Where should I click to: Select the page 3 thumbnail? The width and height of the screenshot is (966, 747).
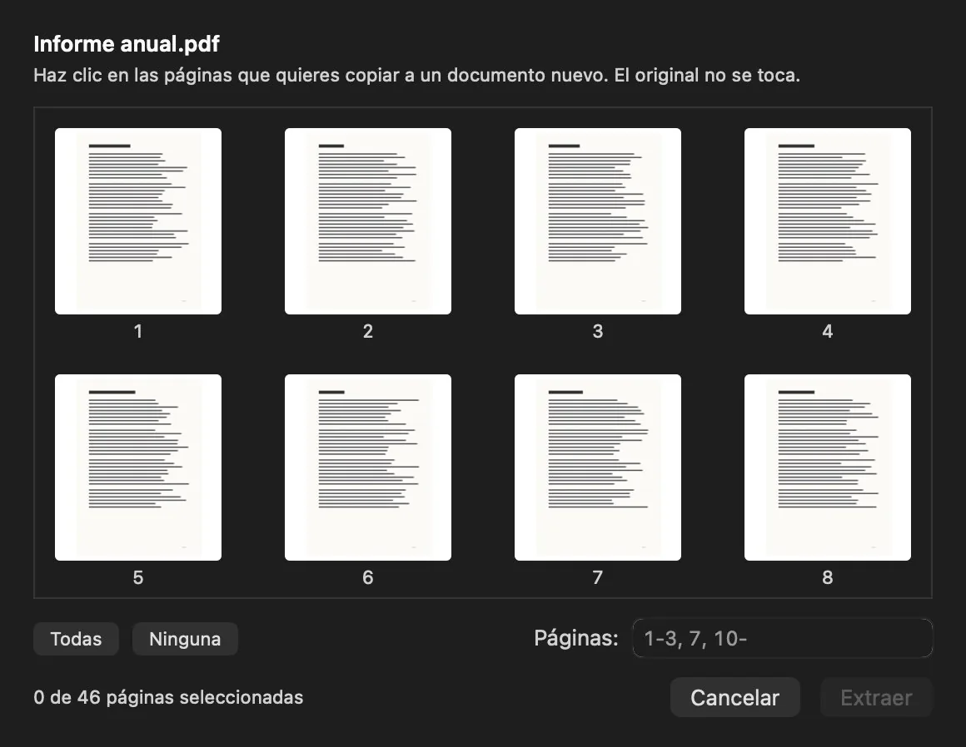(598, 221)
